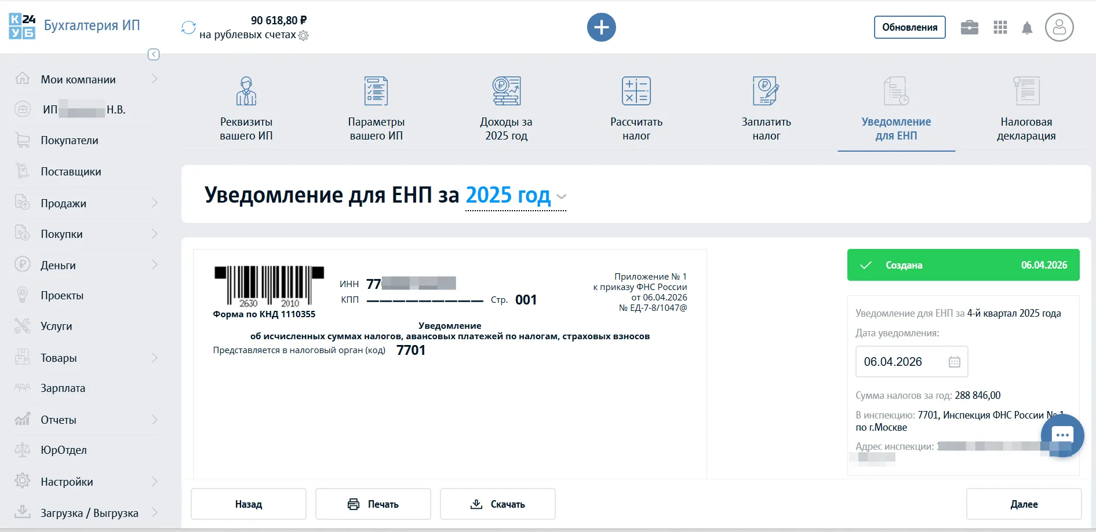Viewport: 1096px width, 532px height.
Task: Open the support chat bubble icon
Action: coord(1062,435)
